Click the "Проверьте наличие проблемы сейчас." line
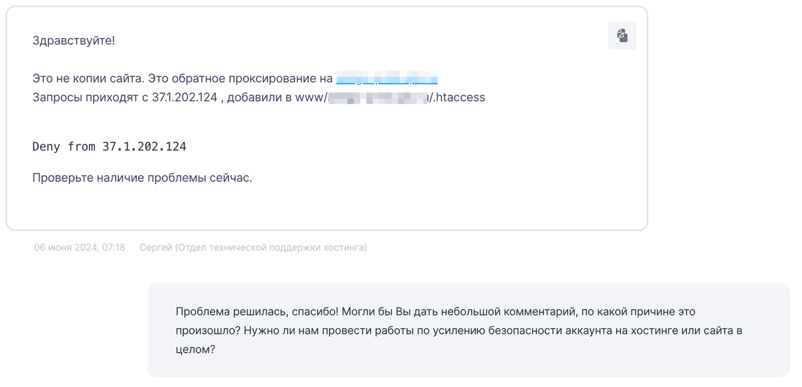 tap(142, 178)
